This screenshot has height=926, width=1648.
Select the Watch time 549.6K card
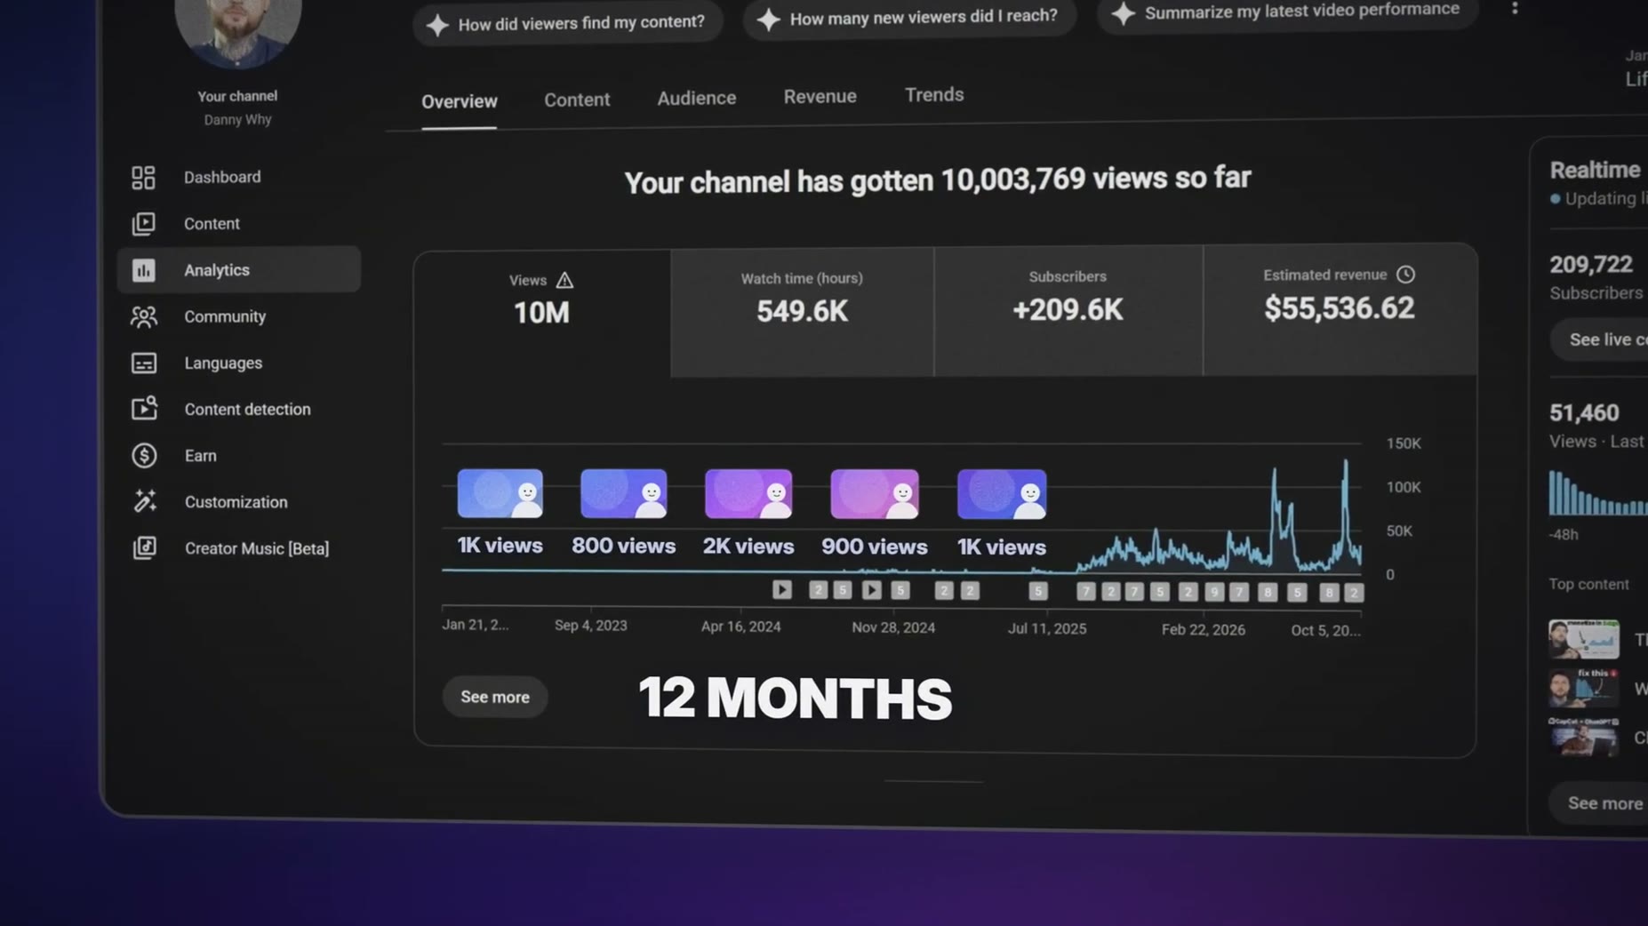coord(802,312)
